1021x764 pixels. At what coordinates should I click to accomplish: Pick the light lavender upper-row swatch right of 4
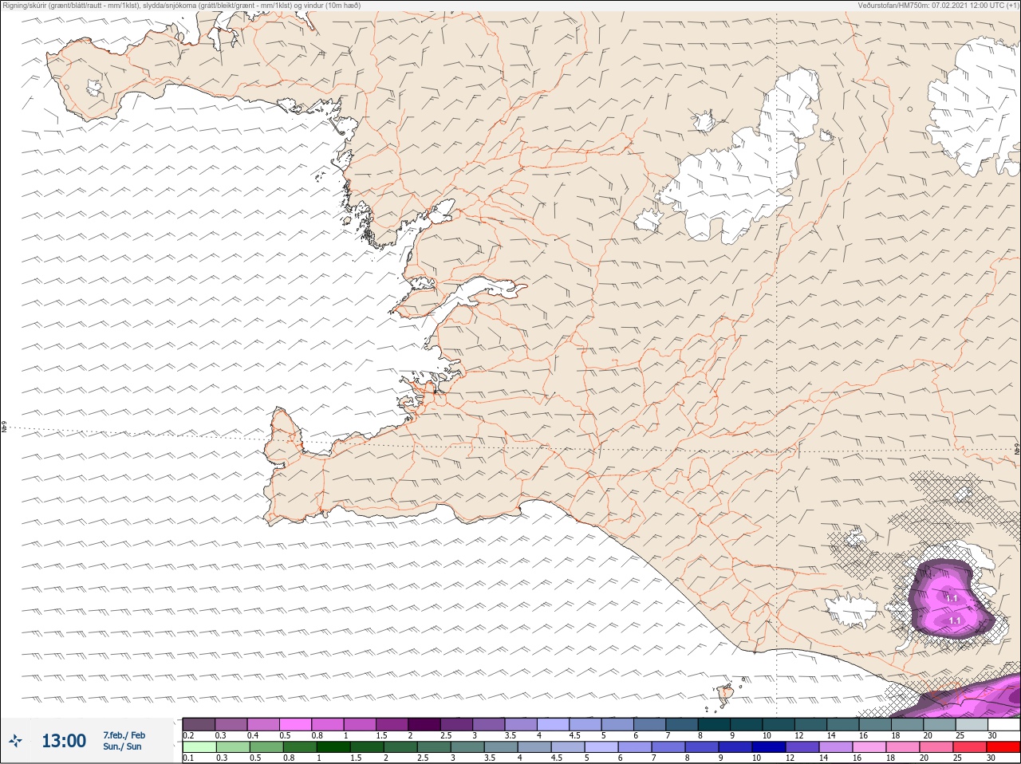point(554,724)
